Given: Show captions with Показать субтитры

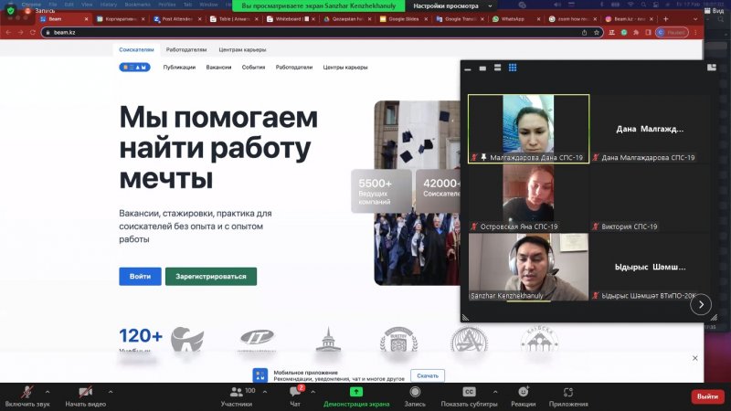Looking at the screenshot, I should tap(469, 397).
